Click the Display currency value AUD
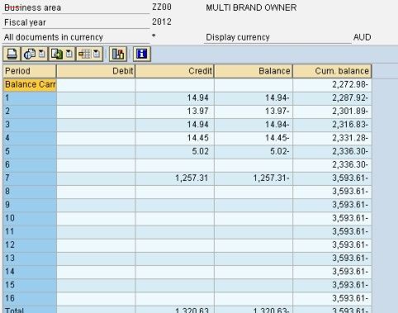Viewport: 398px width, 313px height. coord(362,37)
